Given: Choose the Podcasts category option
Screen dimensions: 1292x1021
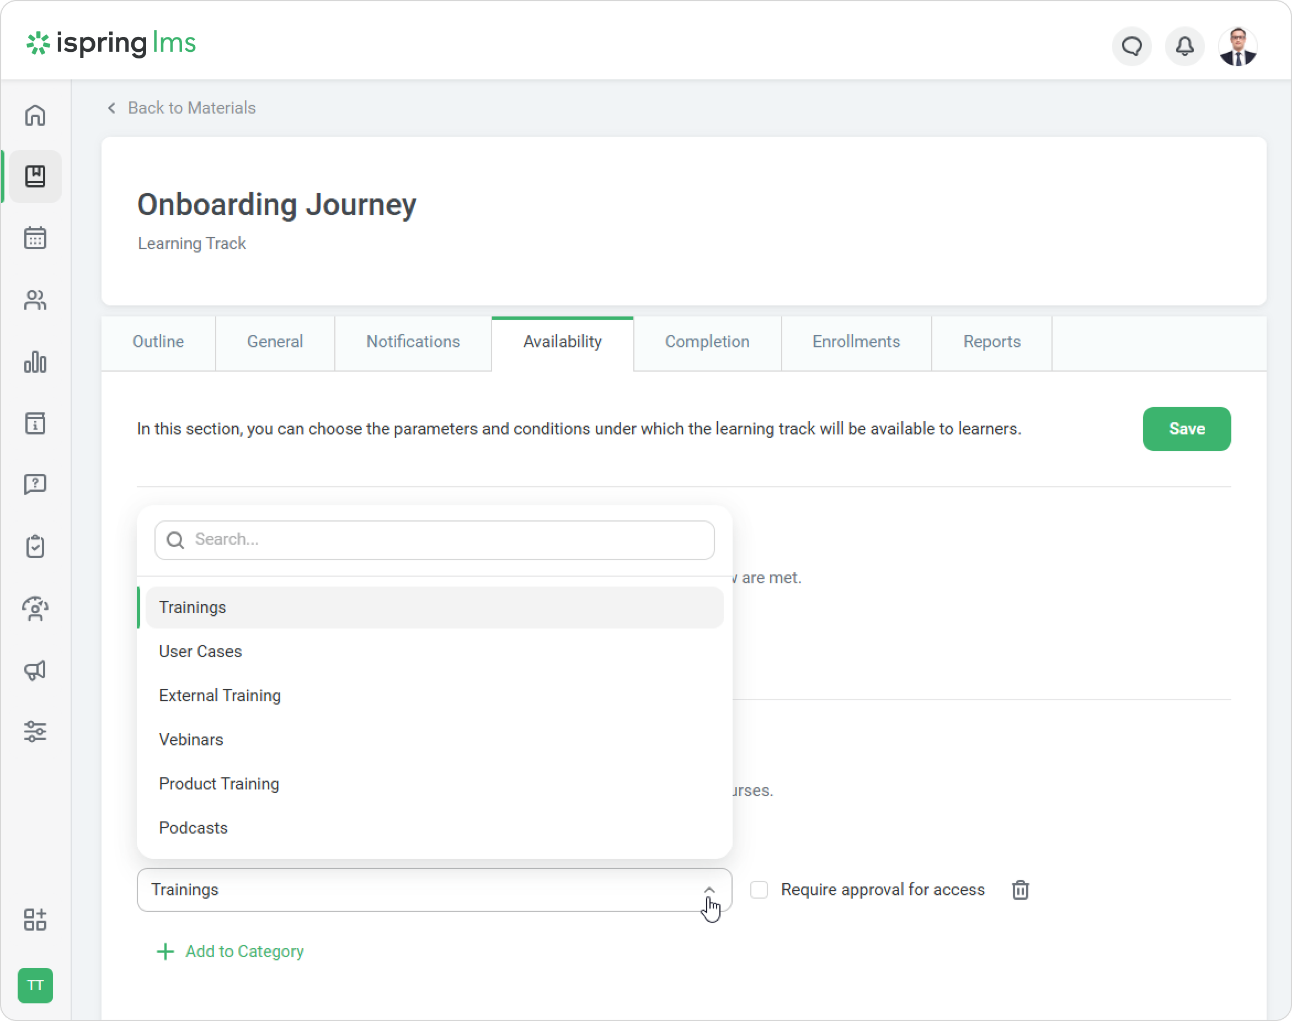Looking at the screenshot, I should click(193, 828).
